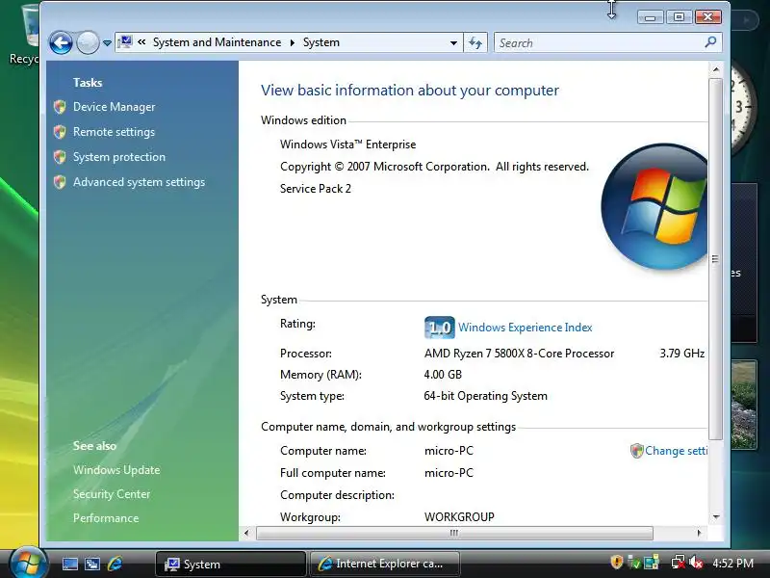Image resolution: width=770 pixels, height=578 pixels.
Task: Select the Recycle Bin desktop icon
Action: click(25, 35)
